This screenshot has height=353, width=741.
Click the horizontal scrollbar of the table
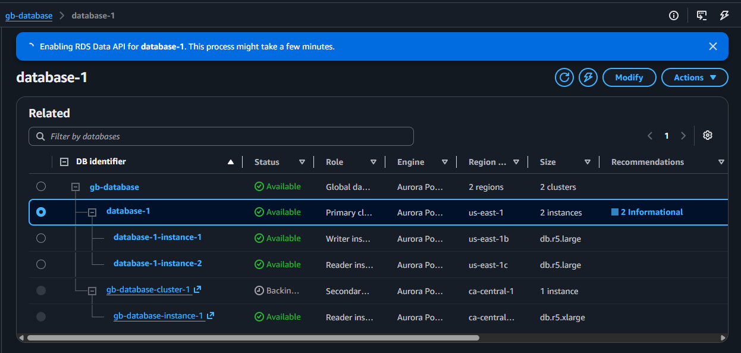pyautogui.click(x=253, y=338)
